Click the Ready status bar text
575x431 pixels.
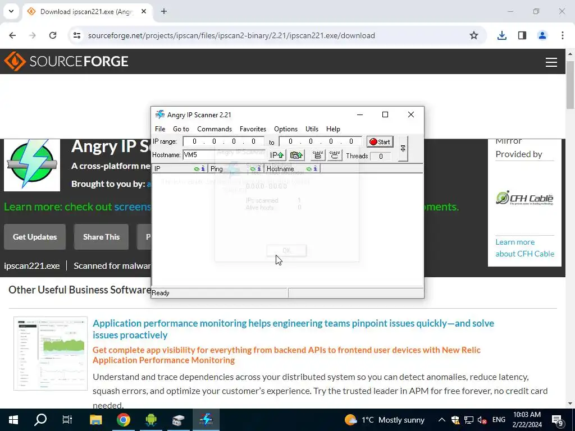(x=161, y=293)
